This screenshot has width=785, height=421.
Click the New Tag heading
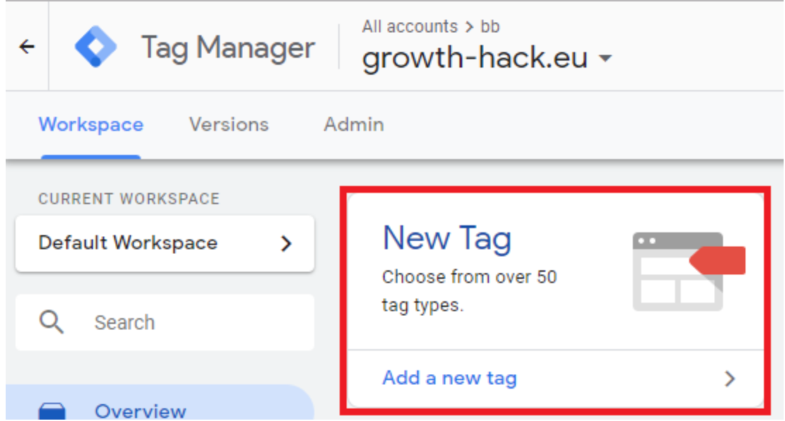point(447,238)
